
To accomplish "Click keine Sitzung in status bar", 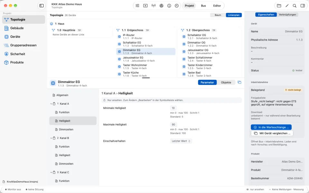I will click(34, 189).
